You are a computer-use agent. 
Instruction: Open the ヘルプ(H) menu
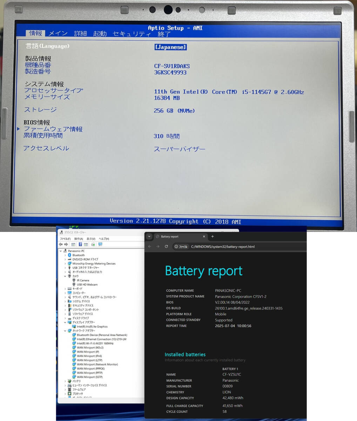[x=104, y=239]
